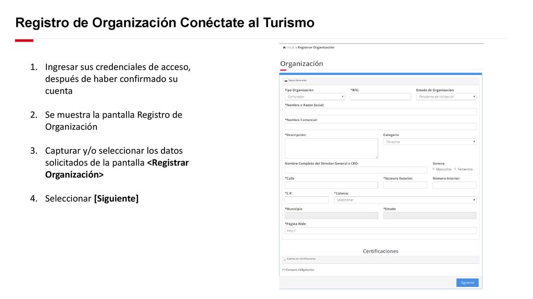Focus the Número Exterior field
The image size is (533, 299).
tap(405, 185)
